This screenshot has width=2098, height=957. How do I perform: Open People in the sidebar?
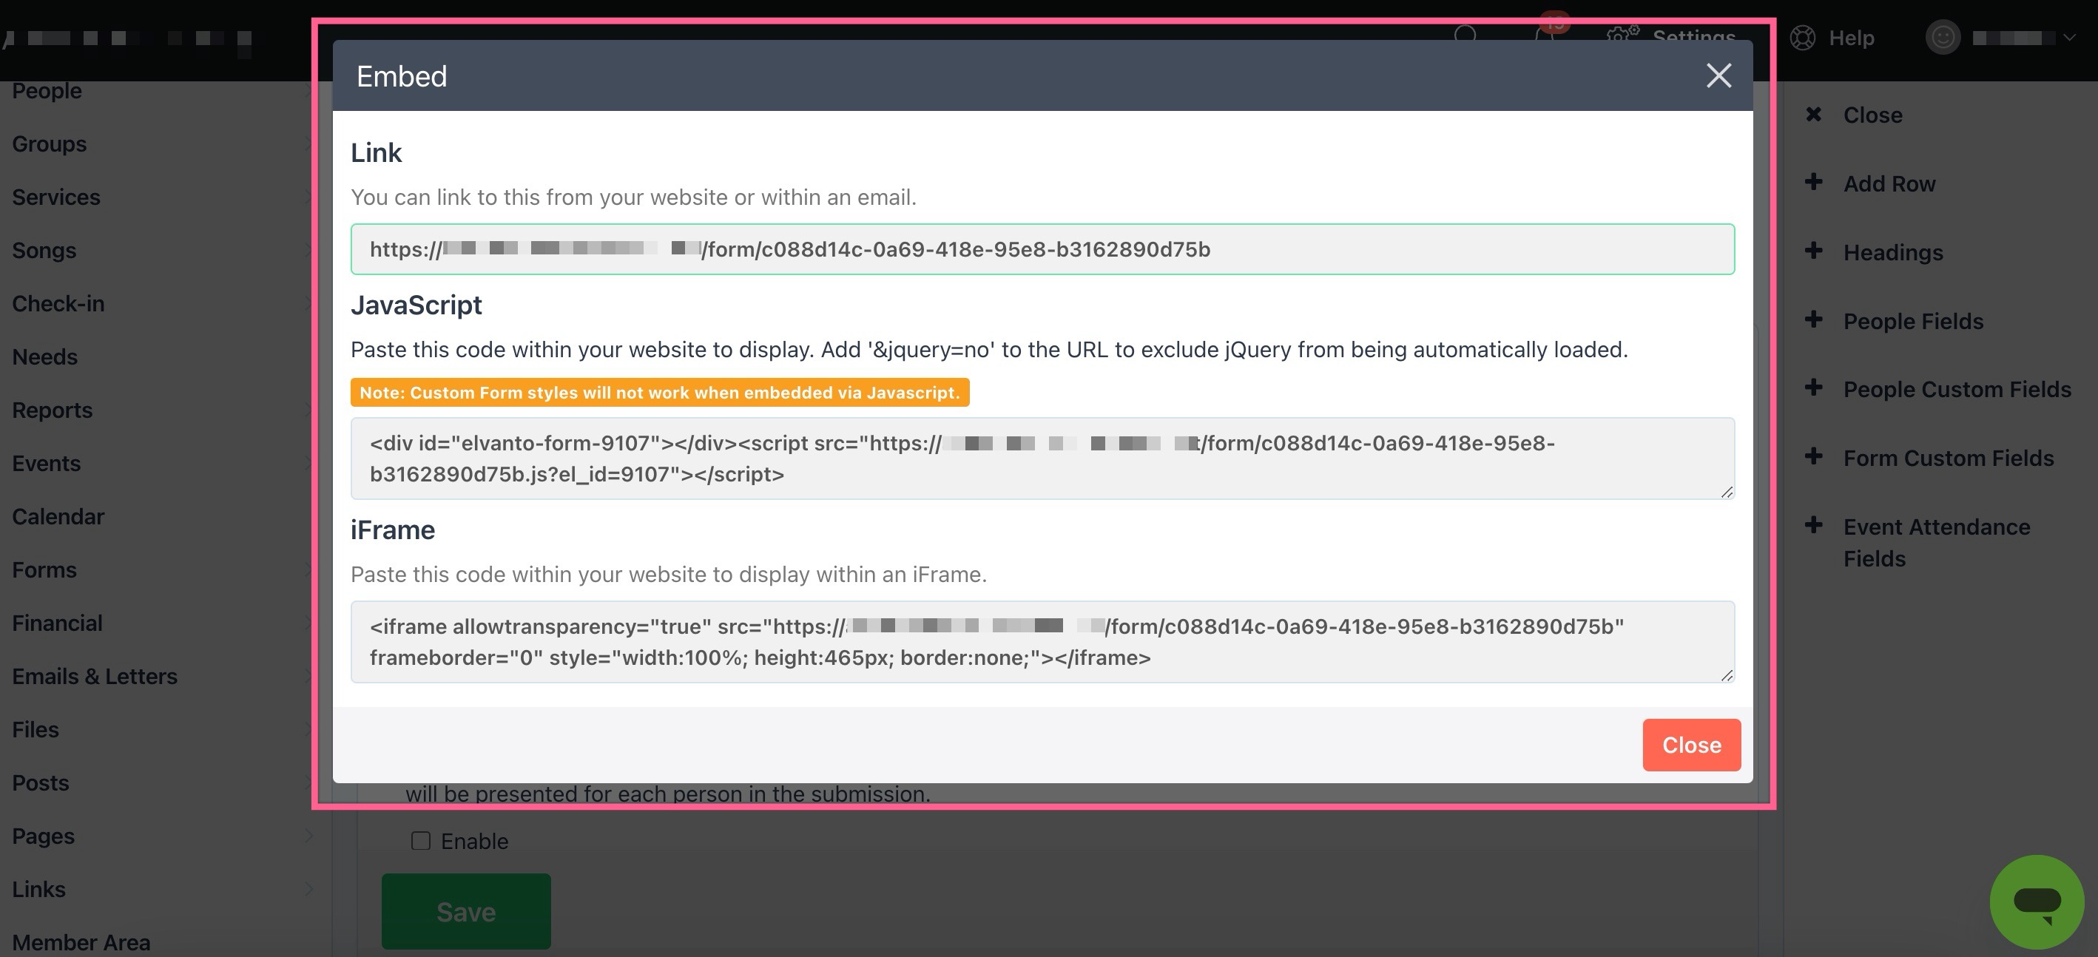point(47,90)
